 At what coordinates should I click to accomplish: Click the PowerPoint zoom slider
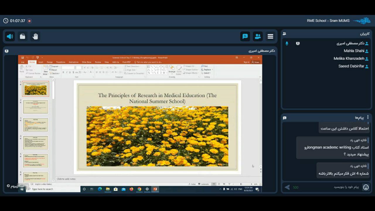click(x=241, y=184)
